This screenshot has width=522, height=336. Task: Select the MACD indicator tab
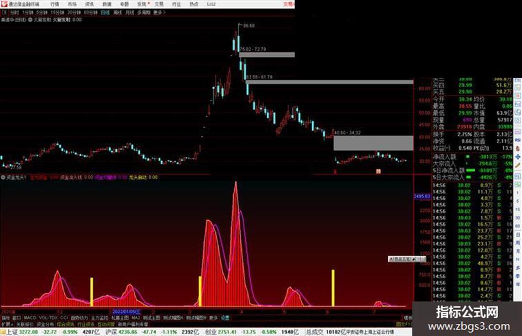pos(30,318)
